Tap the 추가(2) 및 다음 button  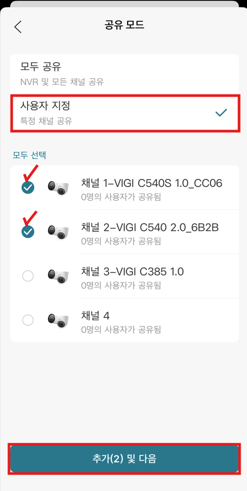coord(125,459)
